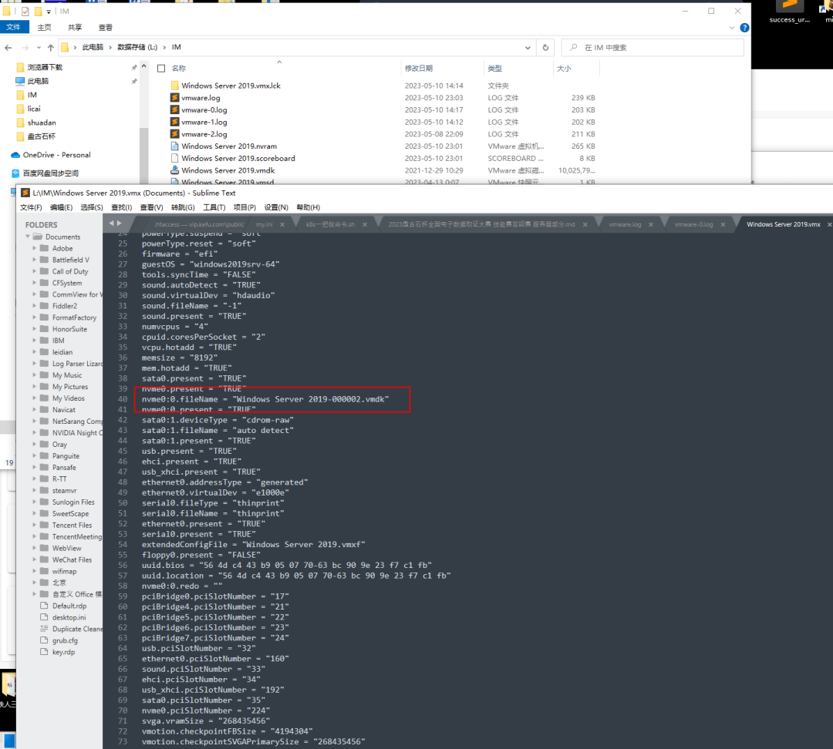The height and width of the screenshot is (749, 833).
Task: Select the shuadan folder in quick access
Action: click(x=42, y=123)
